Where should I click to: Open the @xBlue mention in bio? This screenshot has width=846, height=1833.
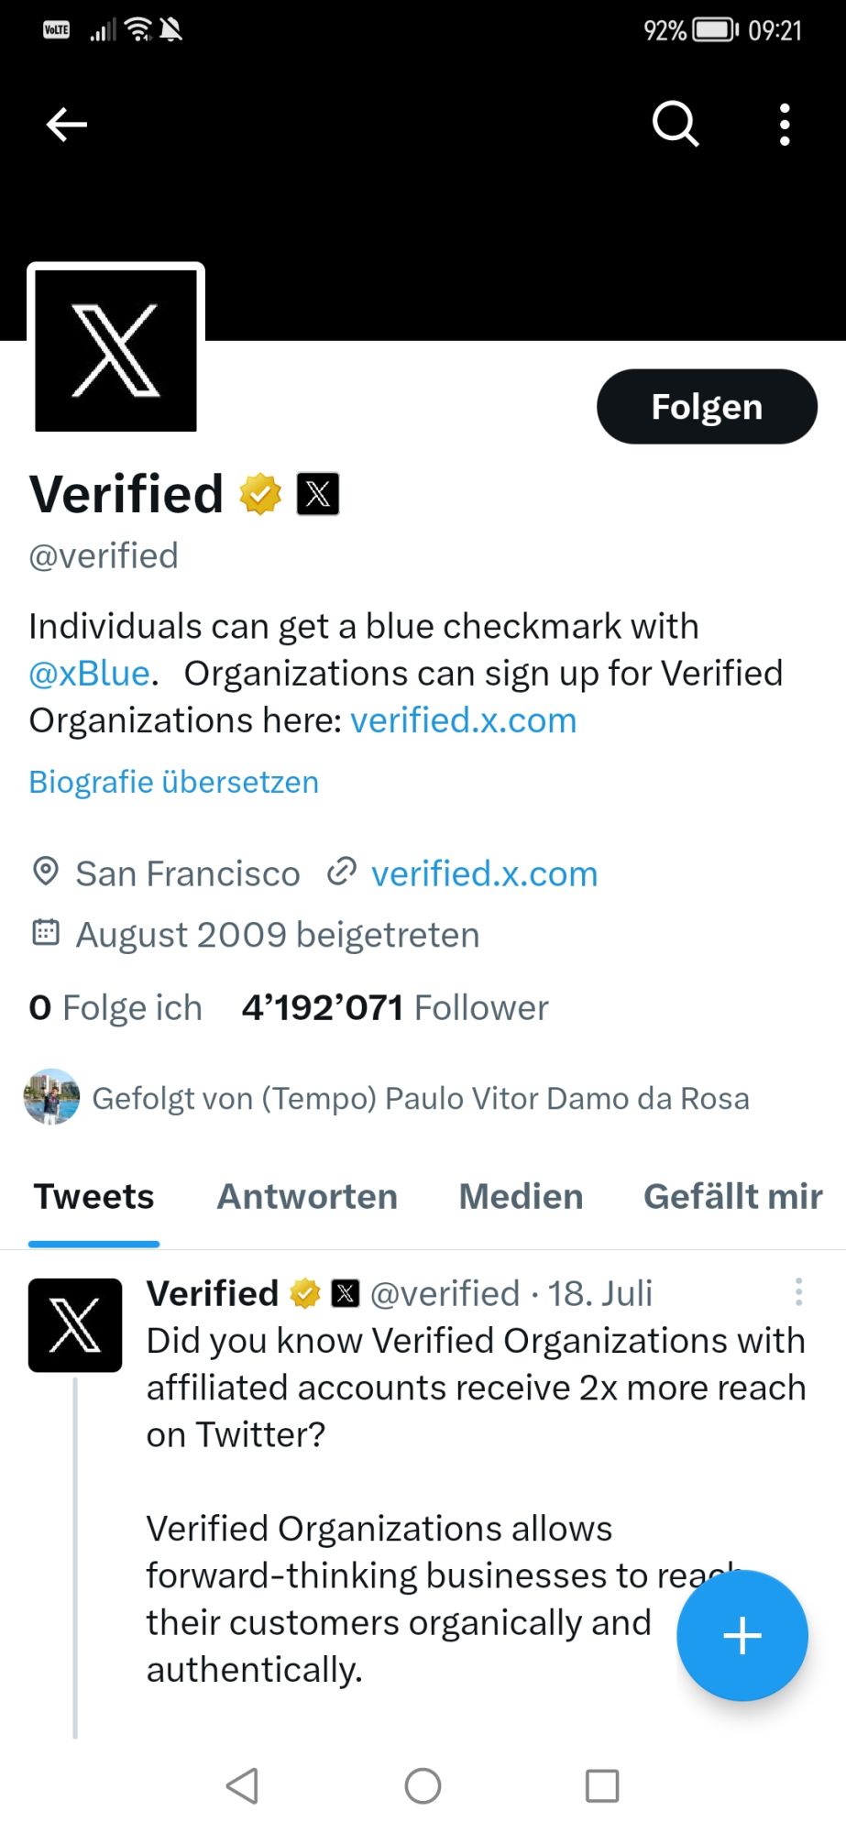click(x=90, y=674)
